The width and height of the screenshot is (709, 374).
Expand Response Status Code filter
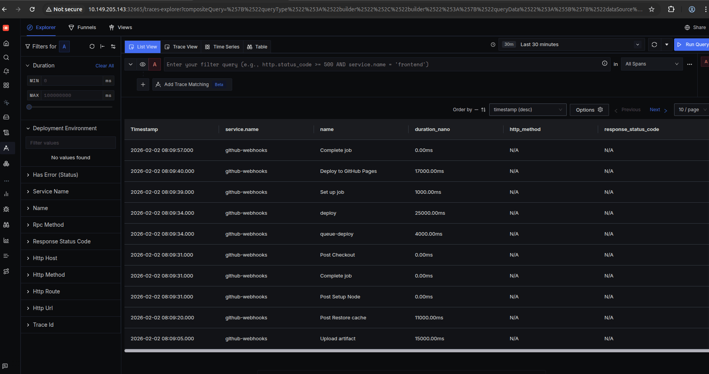tap(71, 241)
